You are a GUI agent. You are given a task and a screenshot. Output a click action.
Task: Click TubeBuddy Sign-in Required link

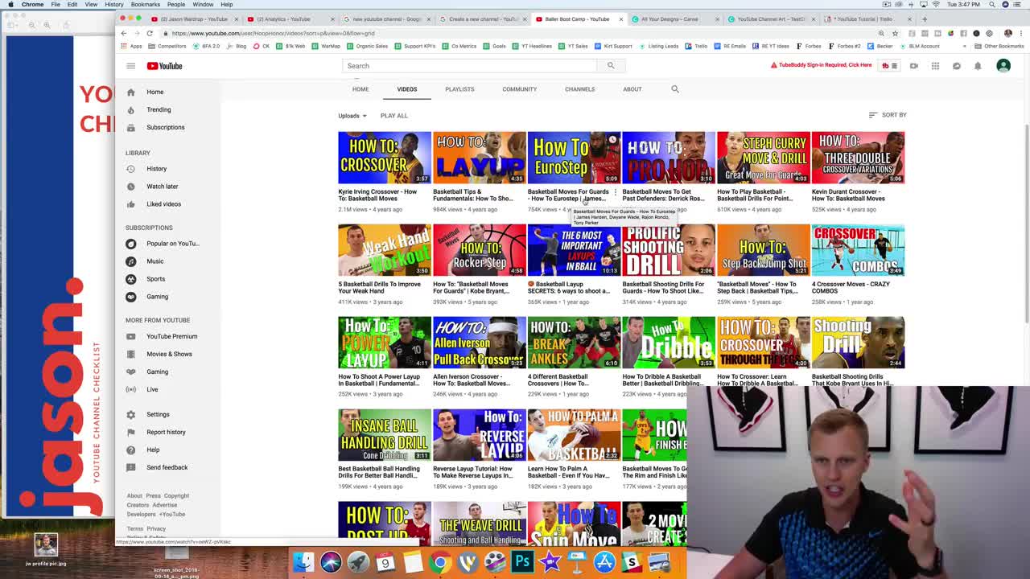coord(821,65)
